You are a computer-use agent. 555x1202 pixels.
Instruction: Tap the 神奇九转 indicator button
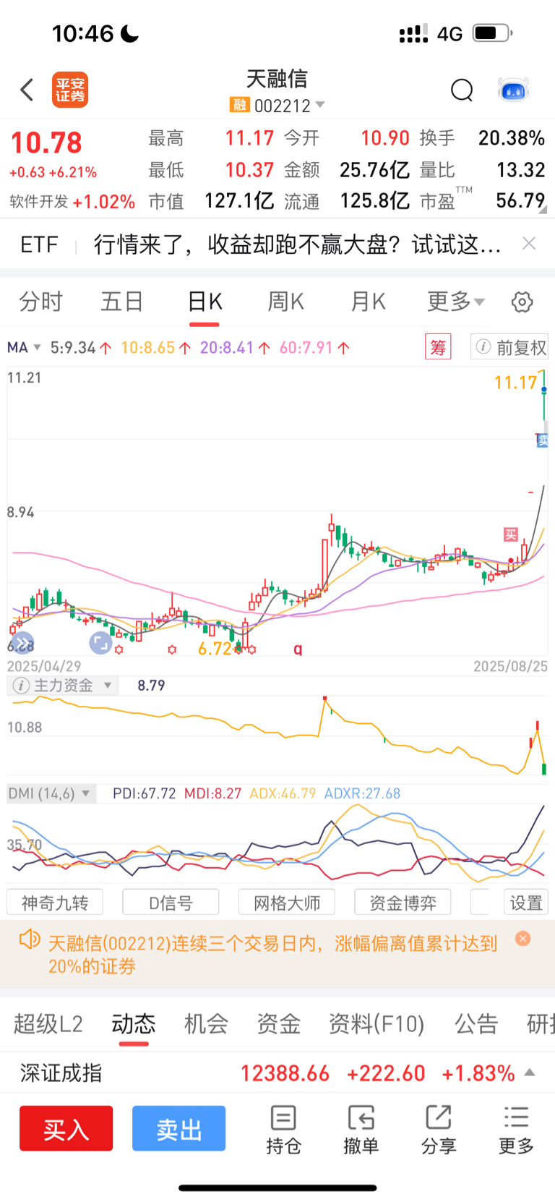pyautogui.click(x=55, y=903)
